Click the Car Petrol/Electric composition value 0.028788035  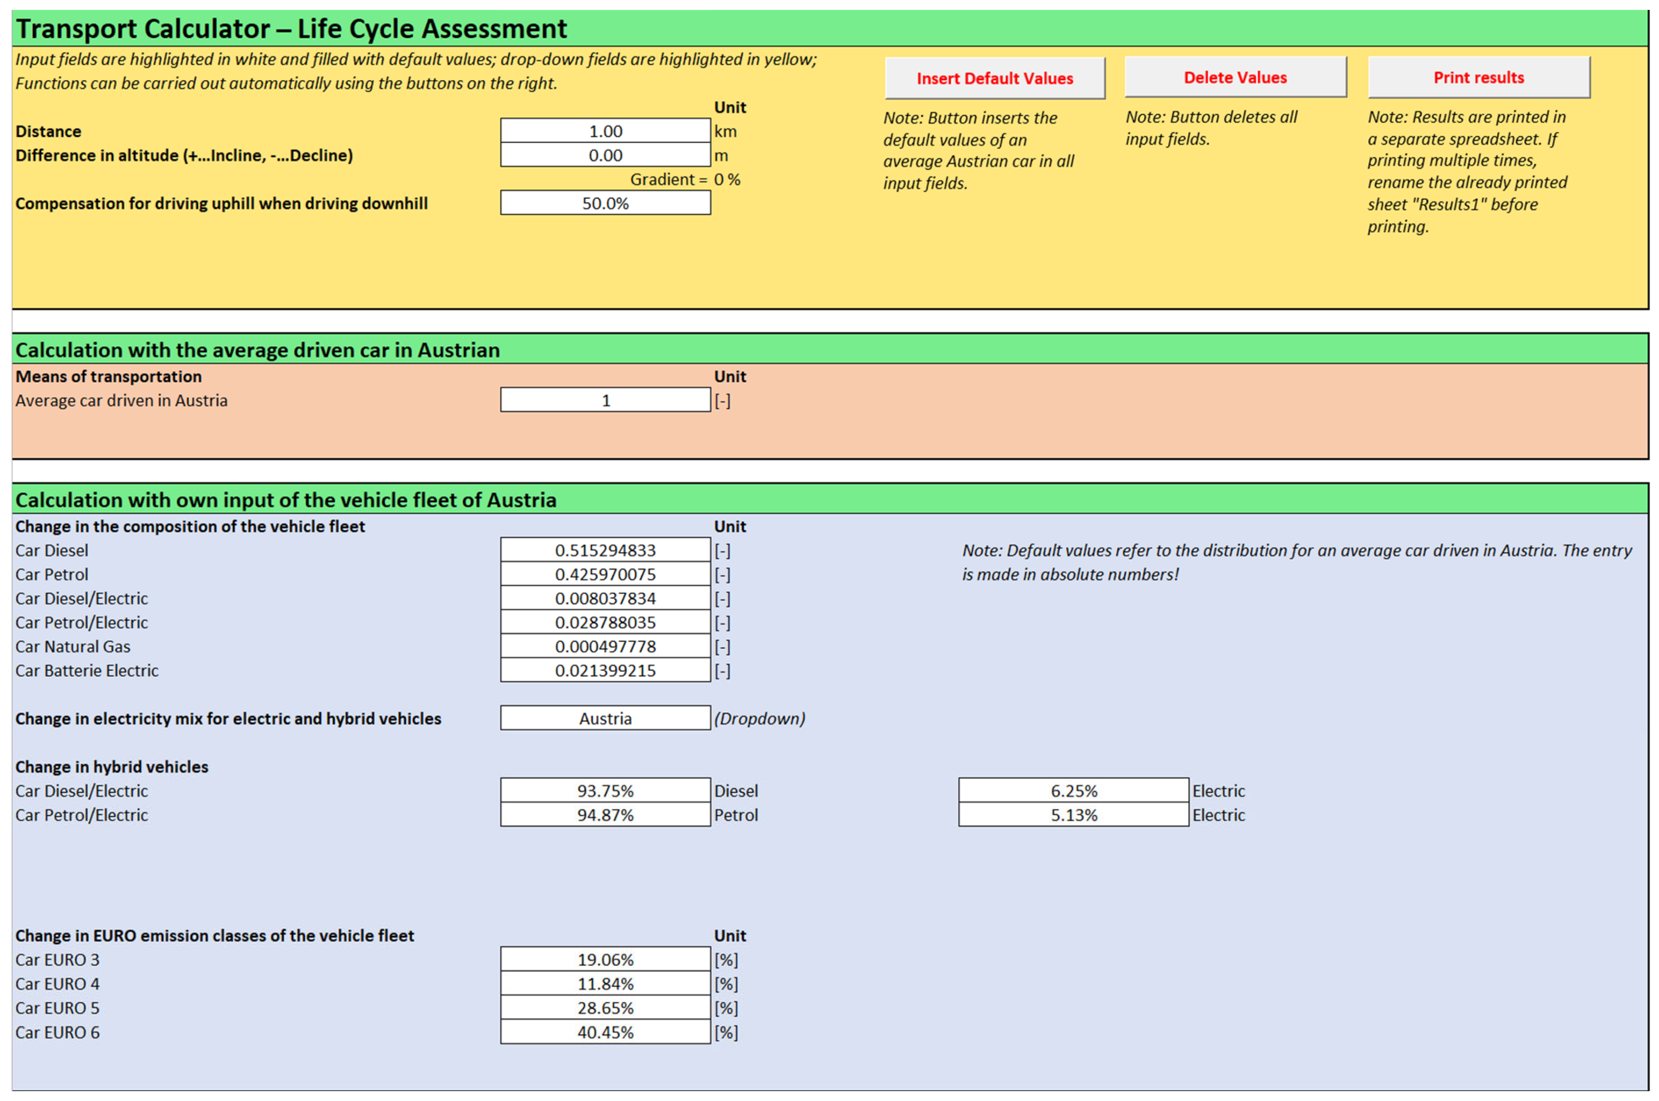(605, 622)
